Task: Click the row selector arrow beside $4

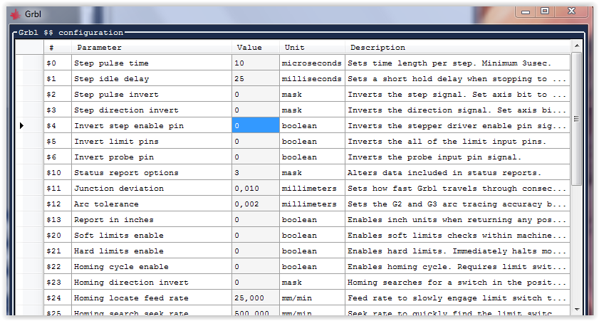Action: [21, 125]
